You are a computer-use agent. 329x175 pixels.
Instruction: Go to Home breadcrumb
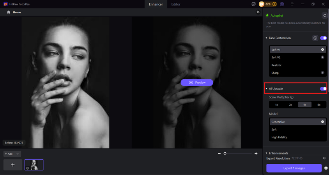(17, 12)
